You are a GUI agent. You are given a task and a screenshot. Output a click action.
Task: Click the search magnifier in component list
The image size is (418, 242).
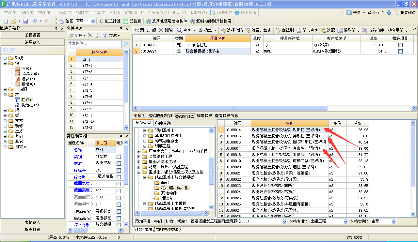pyautogui.click(x=125, y=43)
